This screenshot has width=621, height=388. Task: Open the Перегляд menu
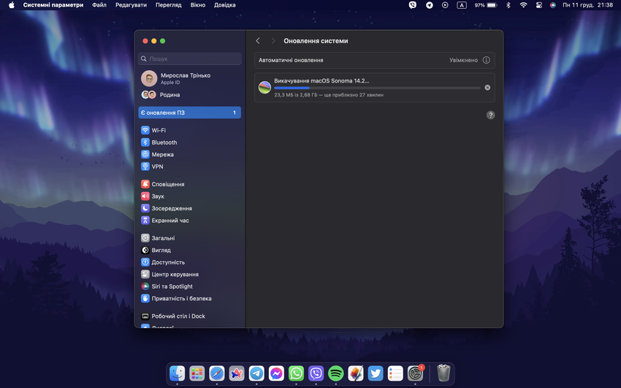(168, 5)
